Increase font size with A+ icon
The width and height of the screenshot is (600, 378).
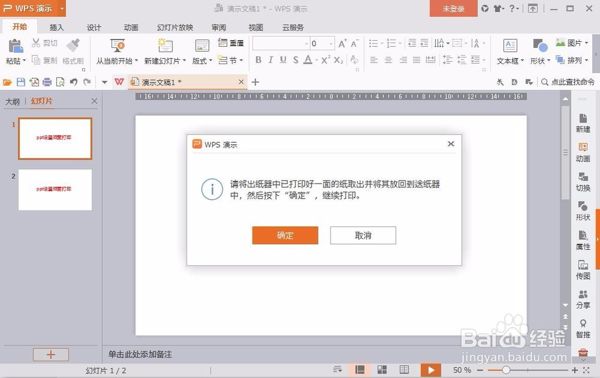(x=343, y=43)
